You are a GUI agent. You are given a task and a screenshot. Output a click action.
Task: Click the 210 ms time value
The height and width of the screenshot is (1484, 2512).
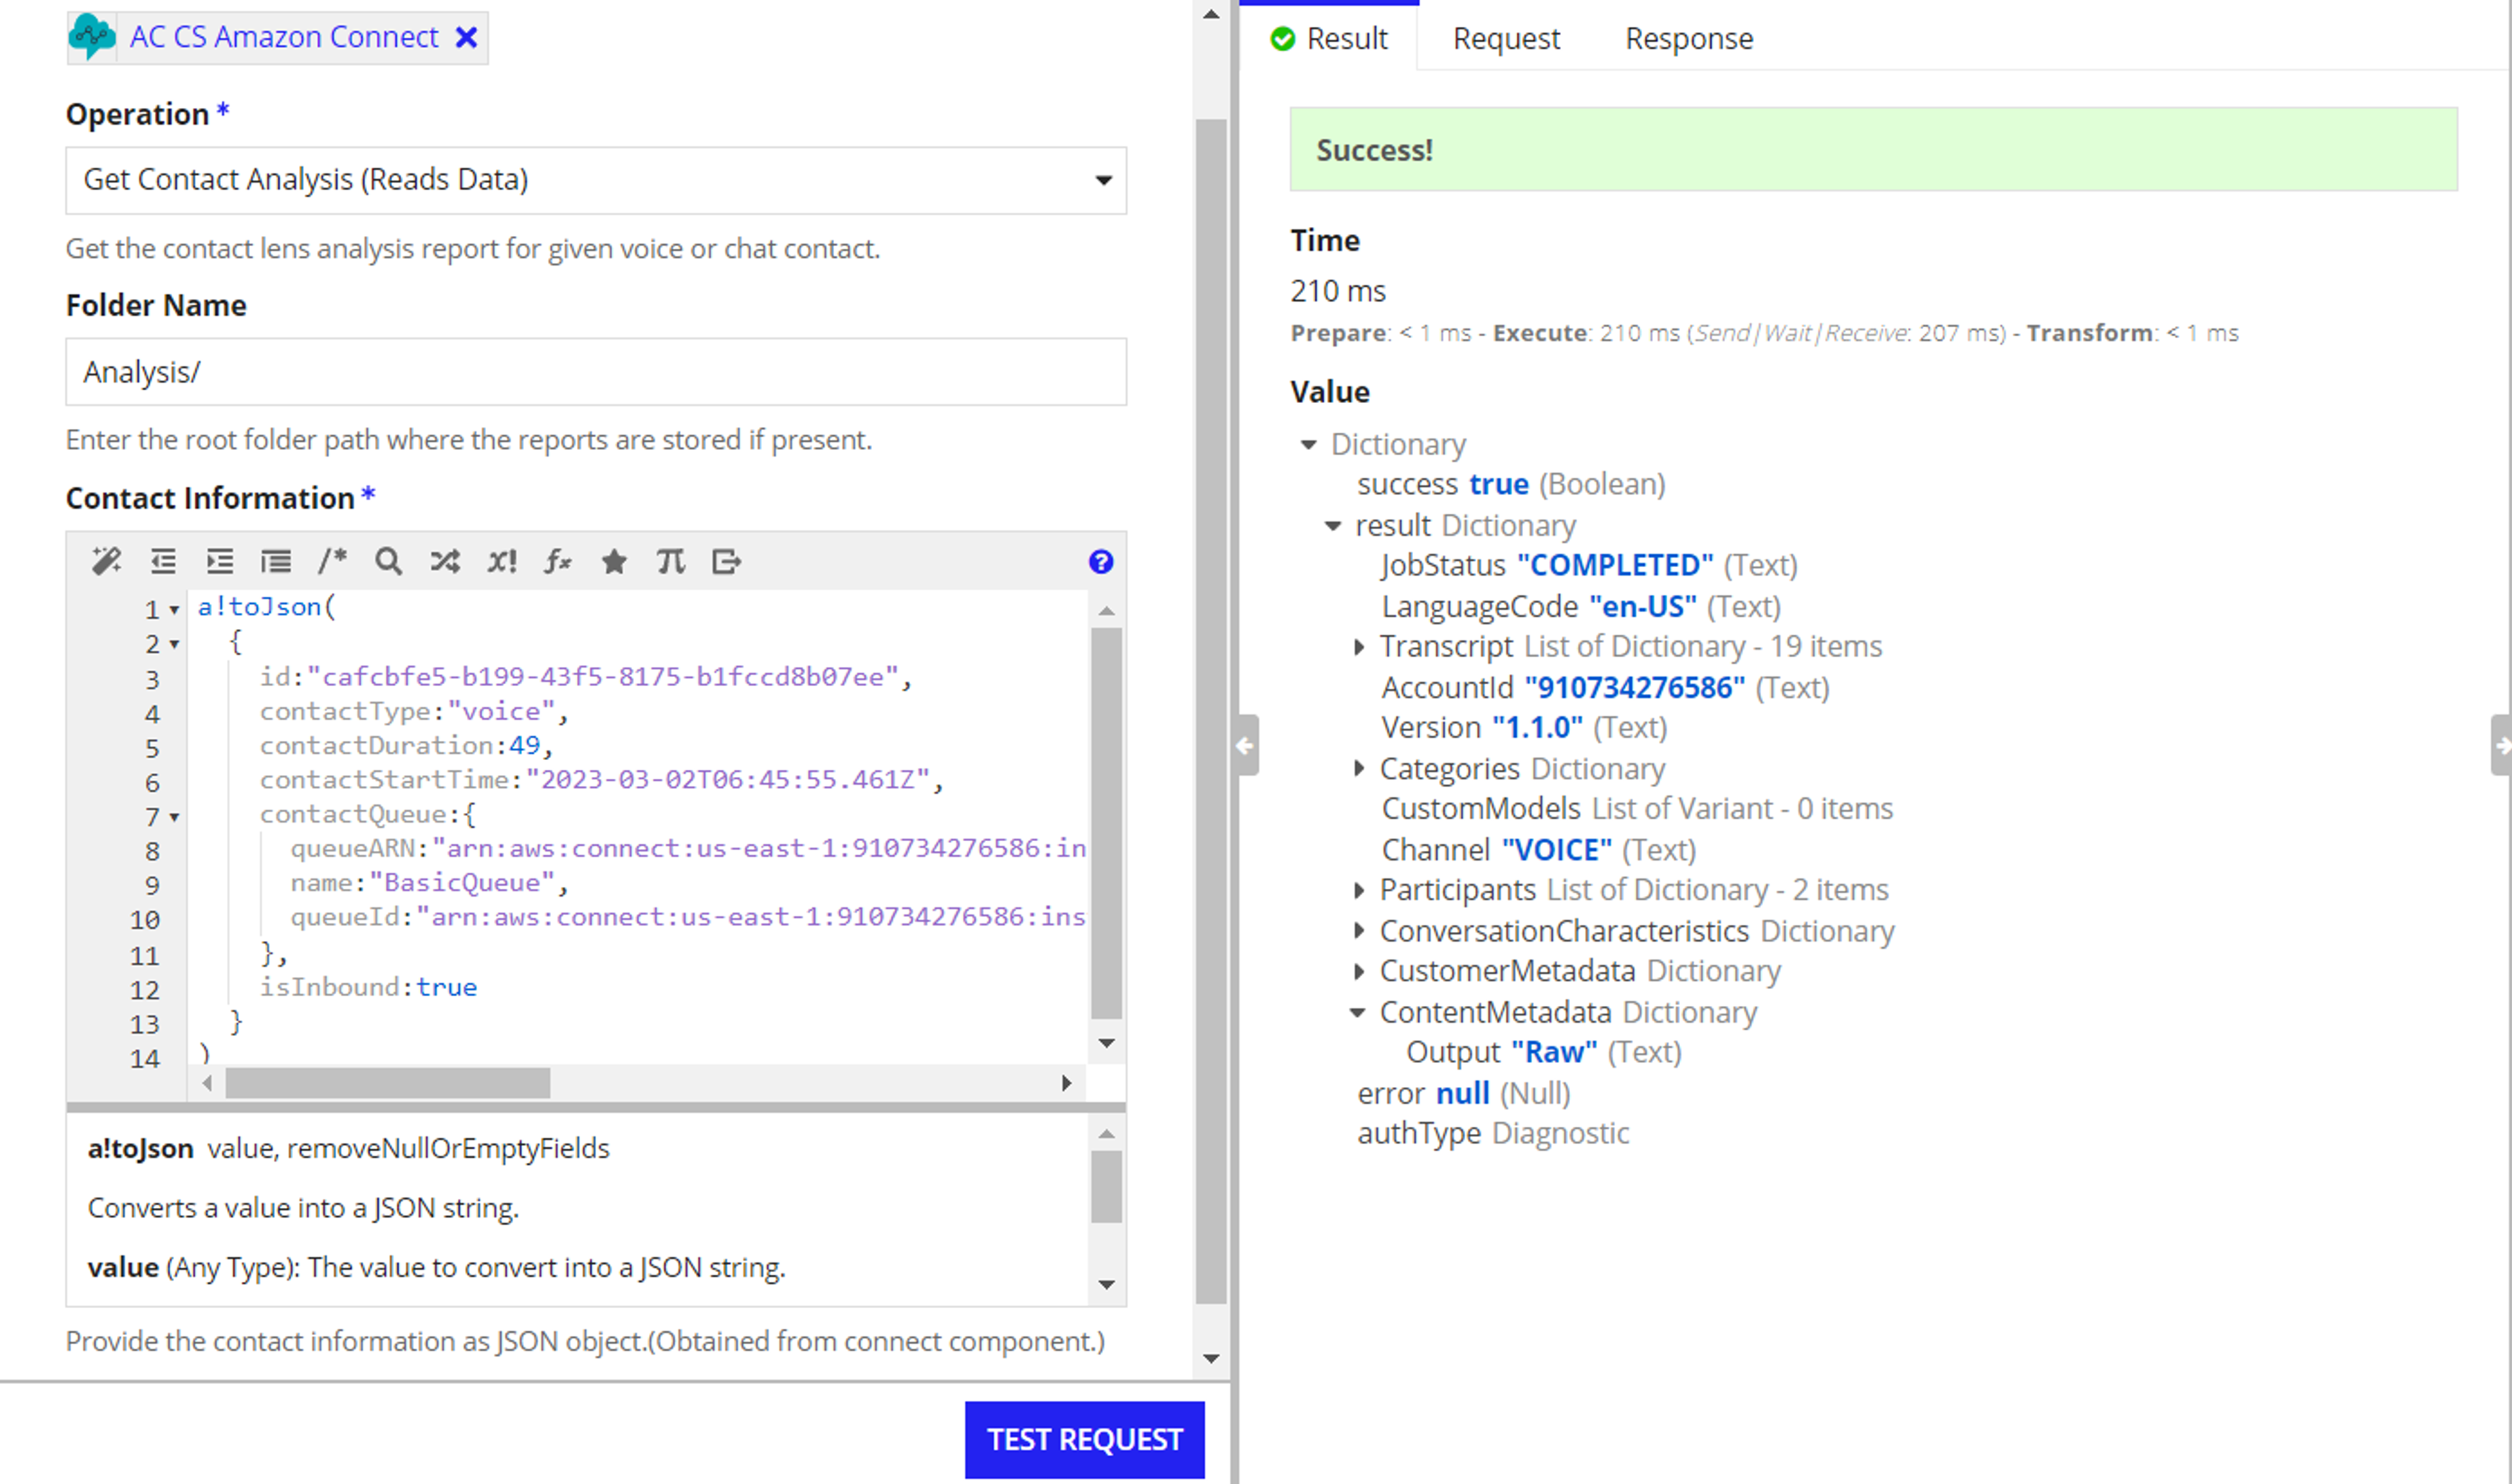[x=1338, y=291]
